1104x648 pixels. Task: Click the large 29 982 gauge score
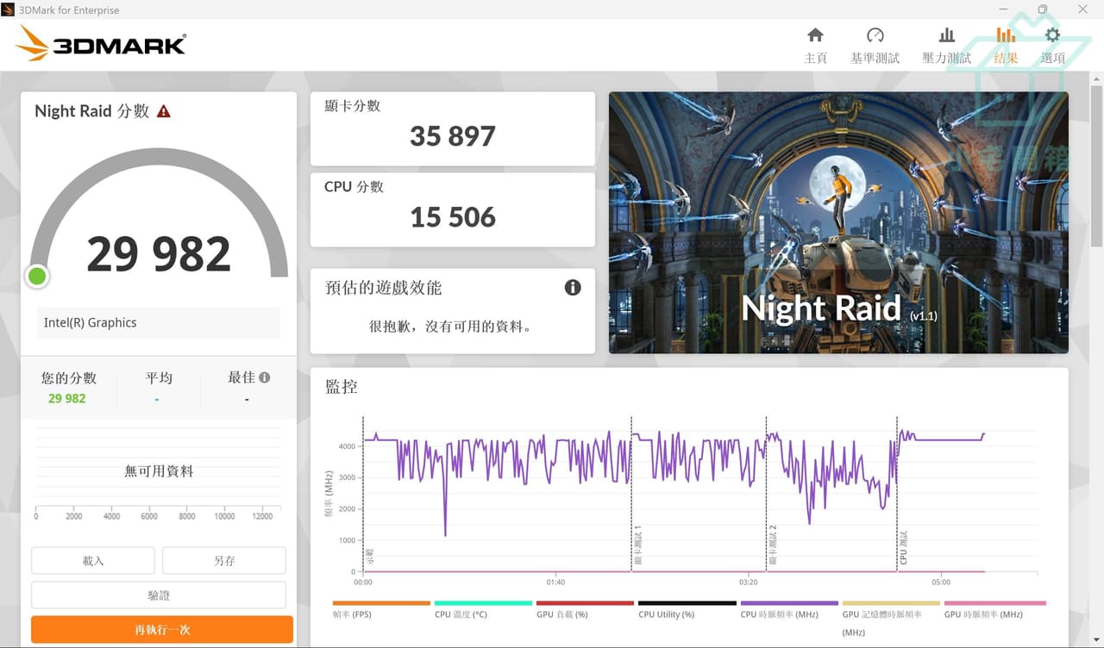[x=159, y=253]
